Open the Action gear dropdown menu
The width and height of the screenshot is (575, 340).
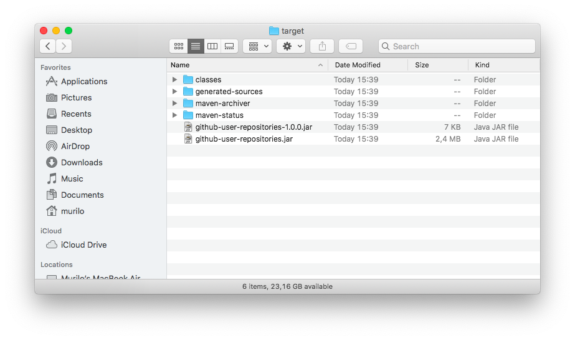pos(291,46)
